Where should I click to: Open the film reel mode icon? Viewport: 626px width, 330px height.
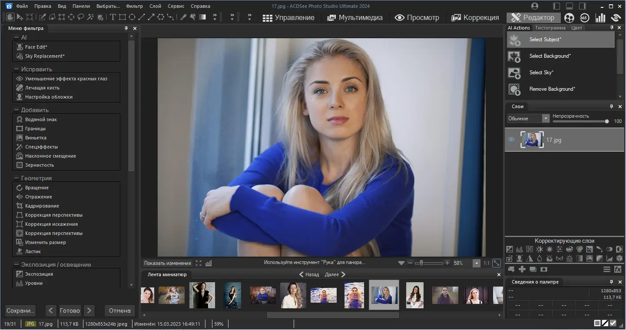tap(569, 18)
